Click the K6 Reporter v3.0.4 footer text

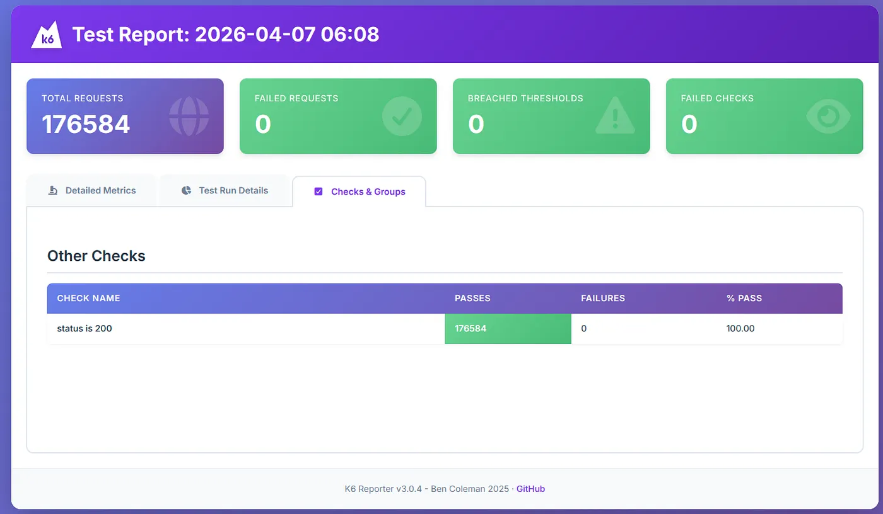tap(427, 489)
